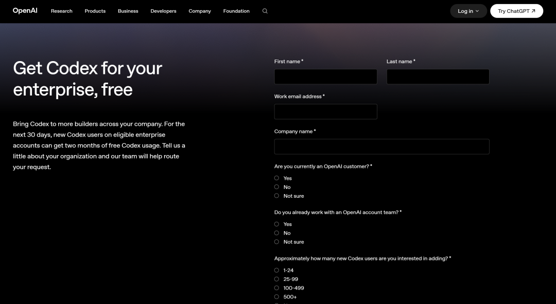Go to the Foundation page
The image size is (556, 304).
pos(236,11)
